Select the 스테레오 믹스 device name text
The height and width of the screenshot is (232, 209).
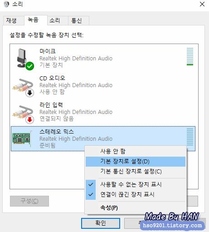pyautogui.click(x=57, y=132)
